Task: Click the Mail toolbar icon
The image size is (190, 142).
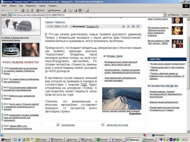Action: click(x=70, y=11)
